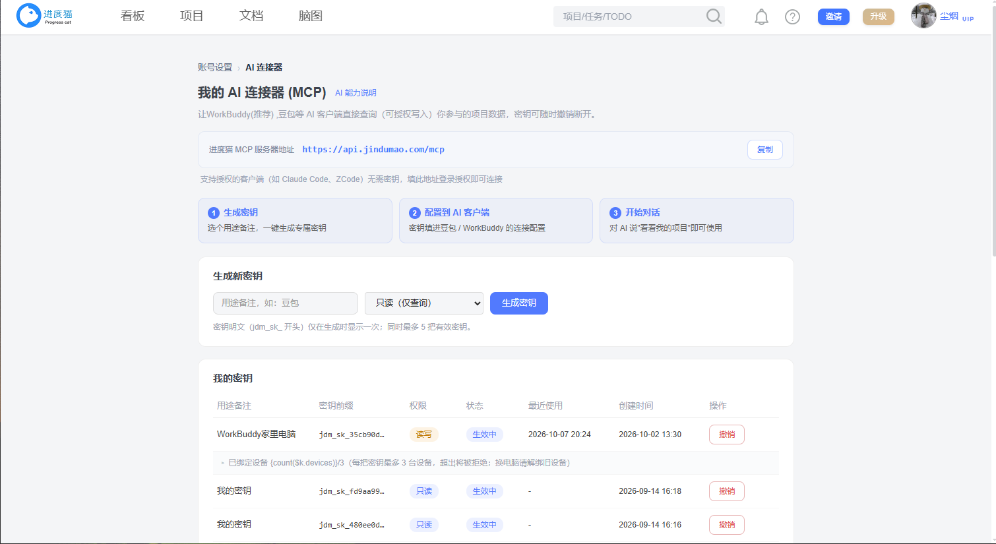Click the key prefix jdm_sk_35cb90d
The height and width of the screenshot is (544, 996).
[x=352, y=435]
